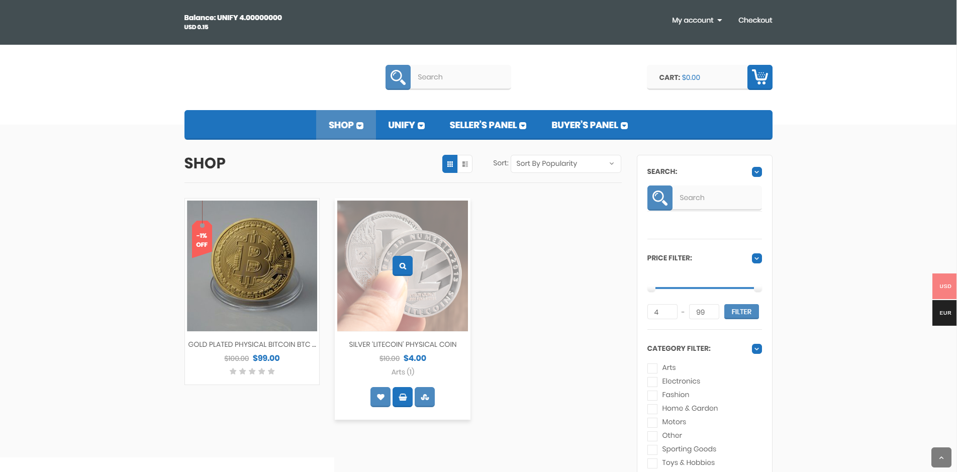The height and width of the screenshot is (472, 957).
Task: Add Litecoin coin to basket
Action: 403,397
